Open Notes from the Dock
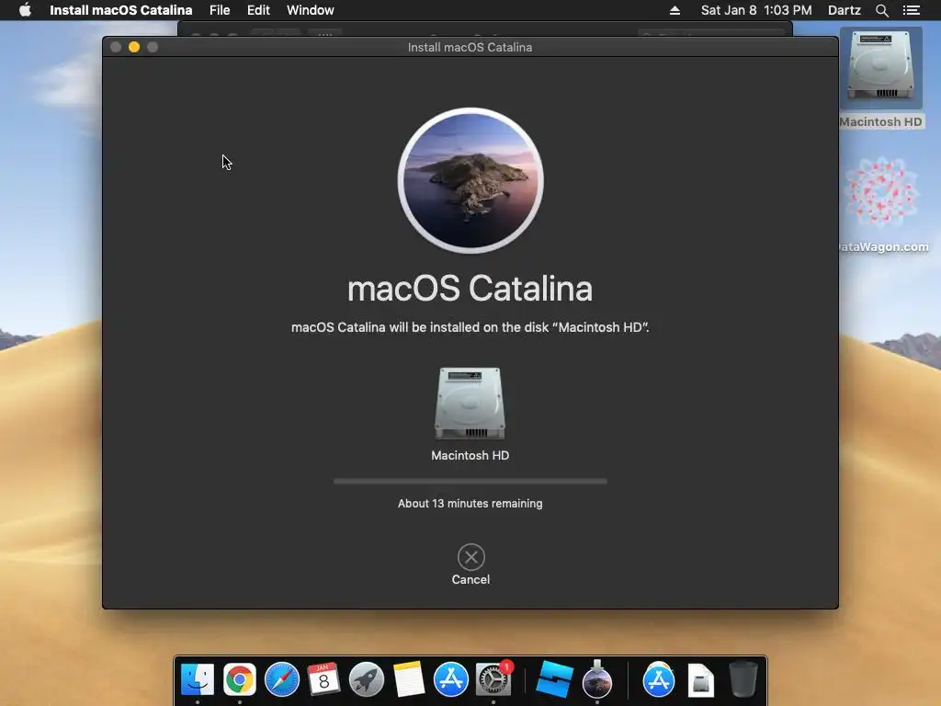The width and height of the screenshot is (941, 706). 409,679
